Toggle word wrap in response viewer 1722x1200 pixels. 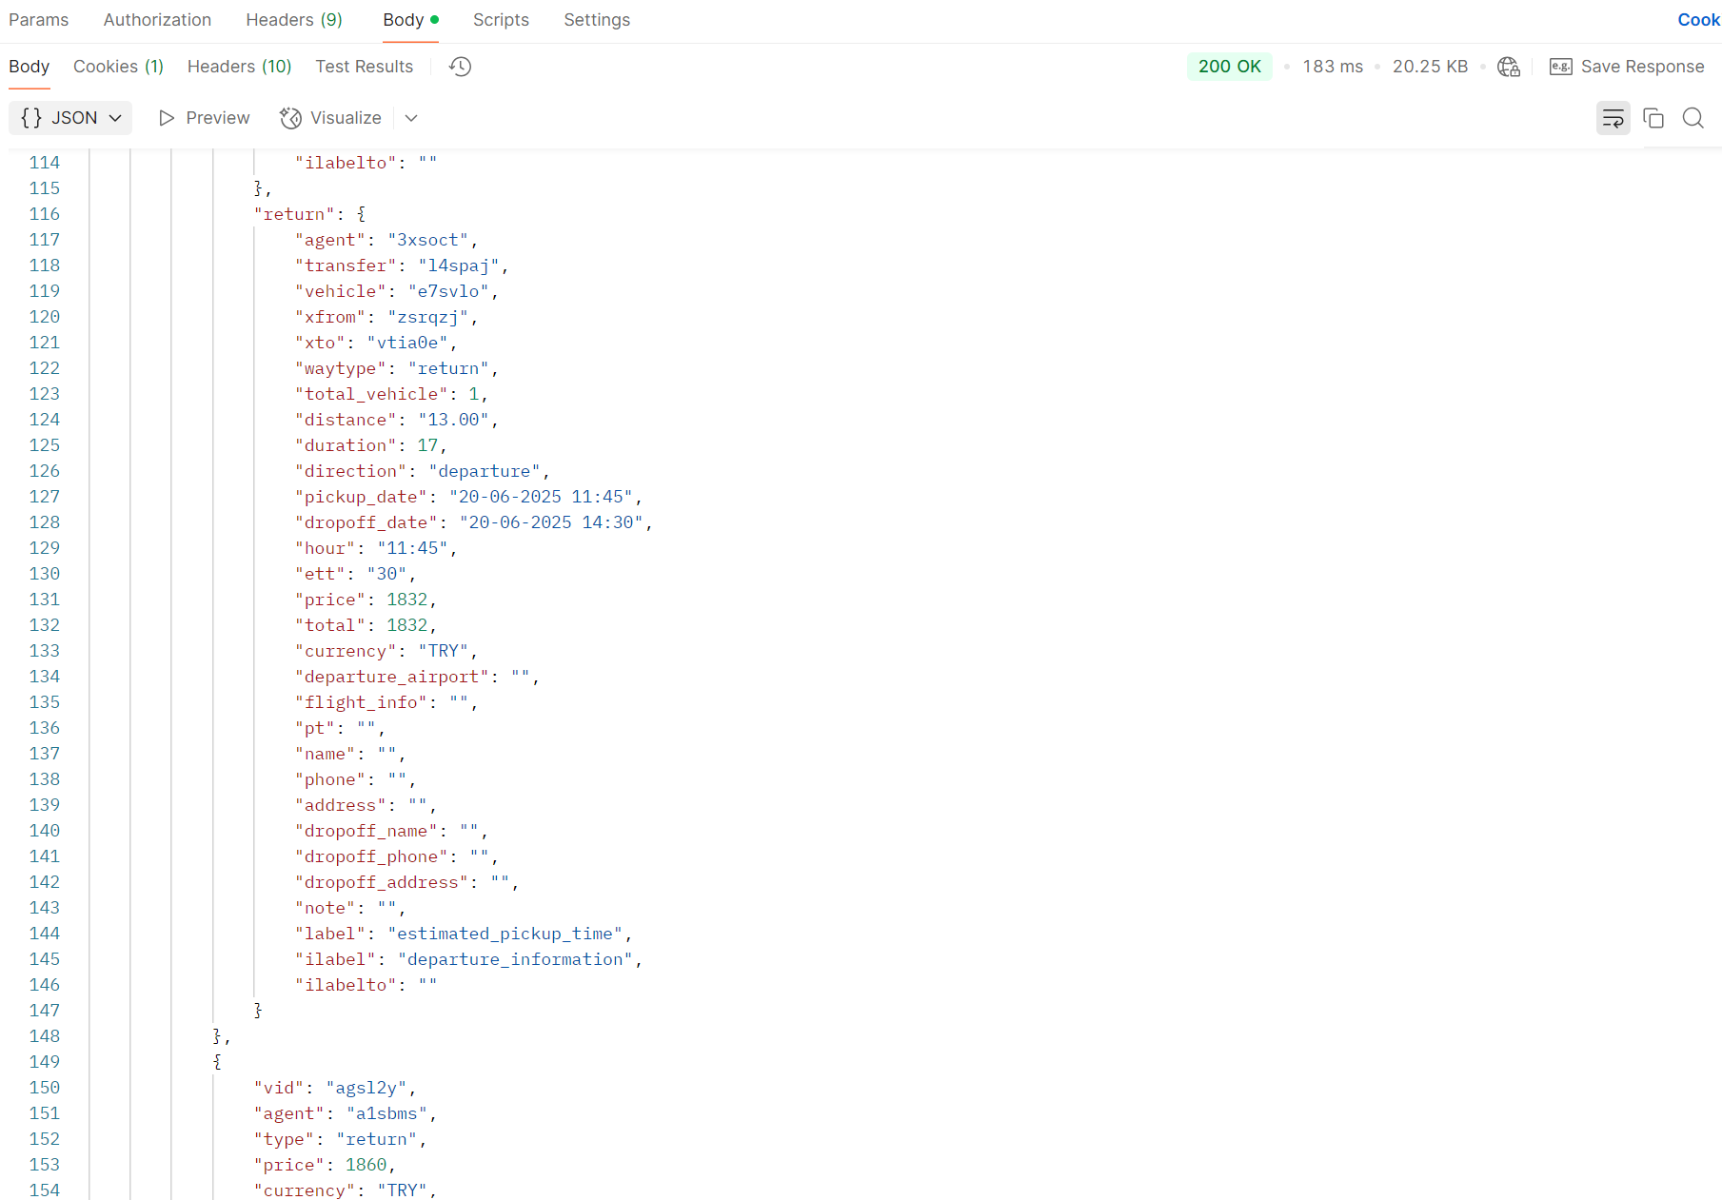[x=1613, y=118]
